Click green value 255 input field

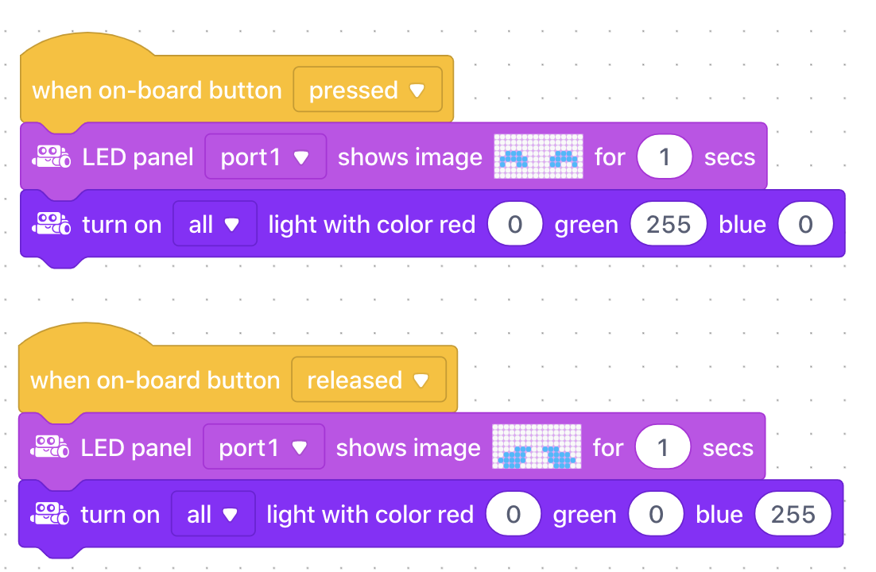tap(669, 224)
